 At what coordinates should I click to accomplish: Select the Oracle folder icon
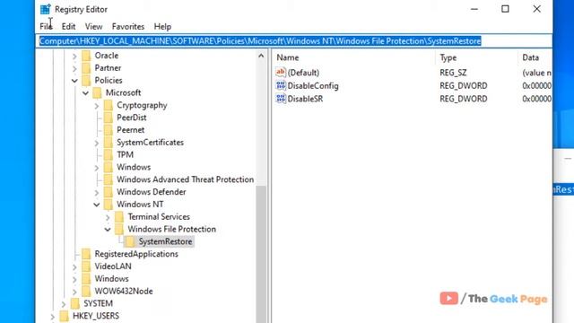[x=86, y=56]
